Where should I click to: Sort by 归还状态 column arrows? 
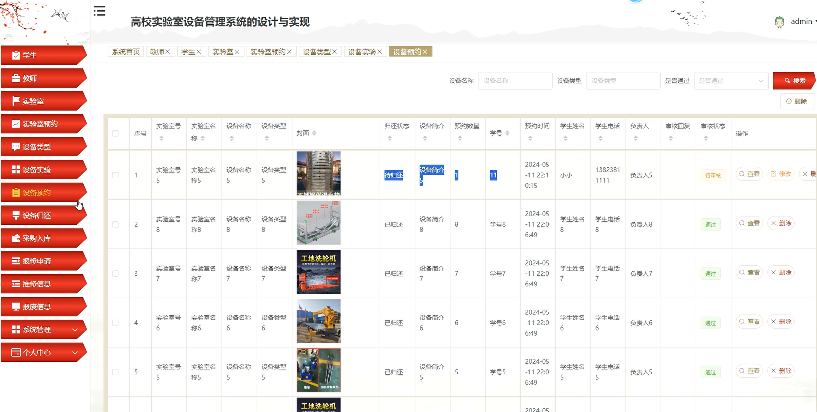pos(390,138)
